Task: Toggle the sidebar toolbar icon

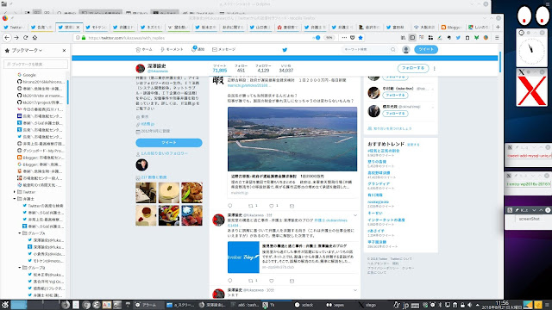Action: 412,38
